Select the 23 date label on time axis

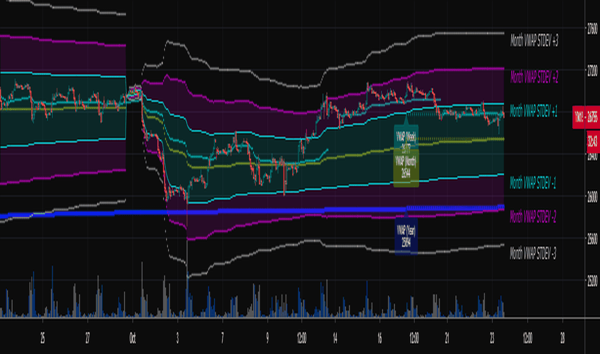492,338
